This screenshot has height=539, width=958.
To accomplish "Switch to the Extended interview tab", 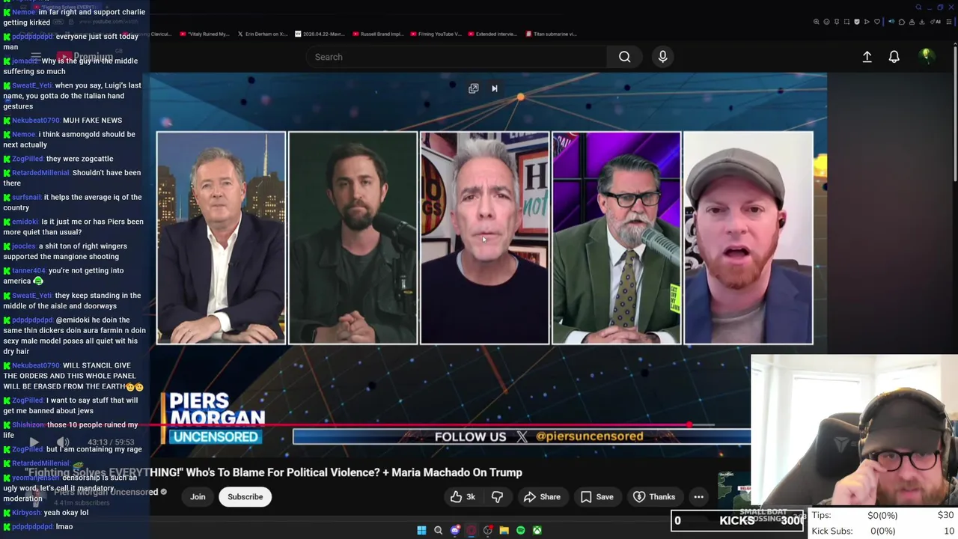I will click(x=492, y=34).
